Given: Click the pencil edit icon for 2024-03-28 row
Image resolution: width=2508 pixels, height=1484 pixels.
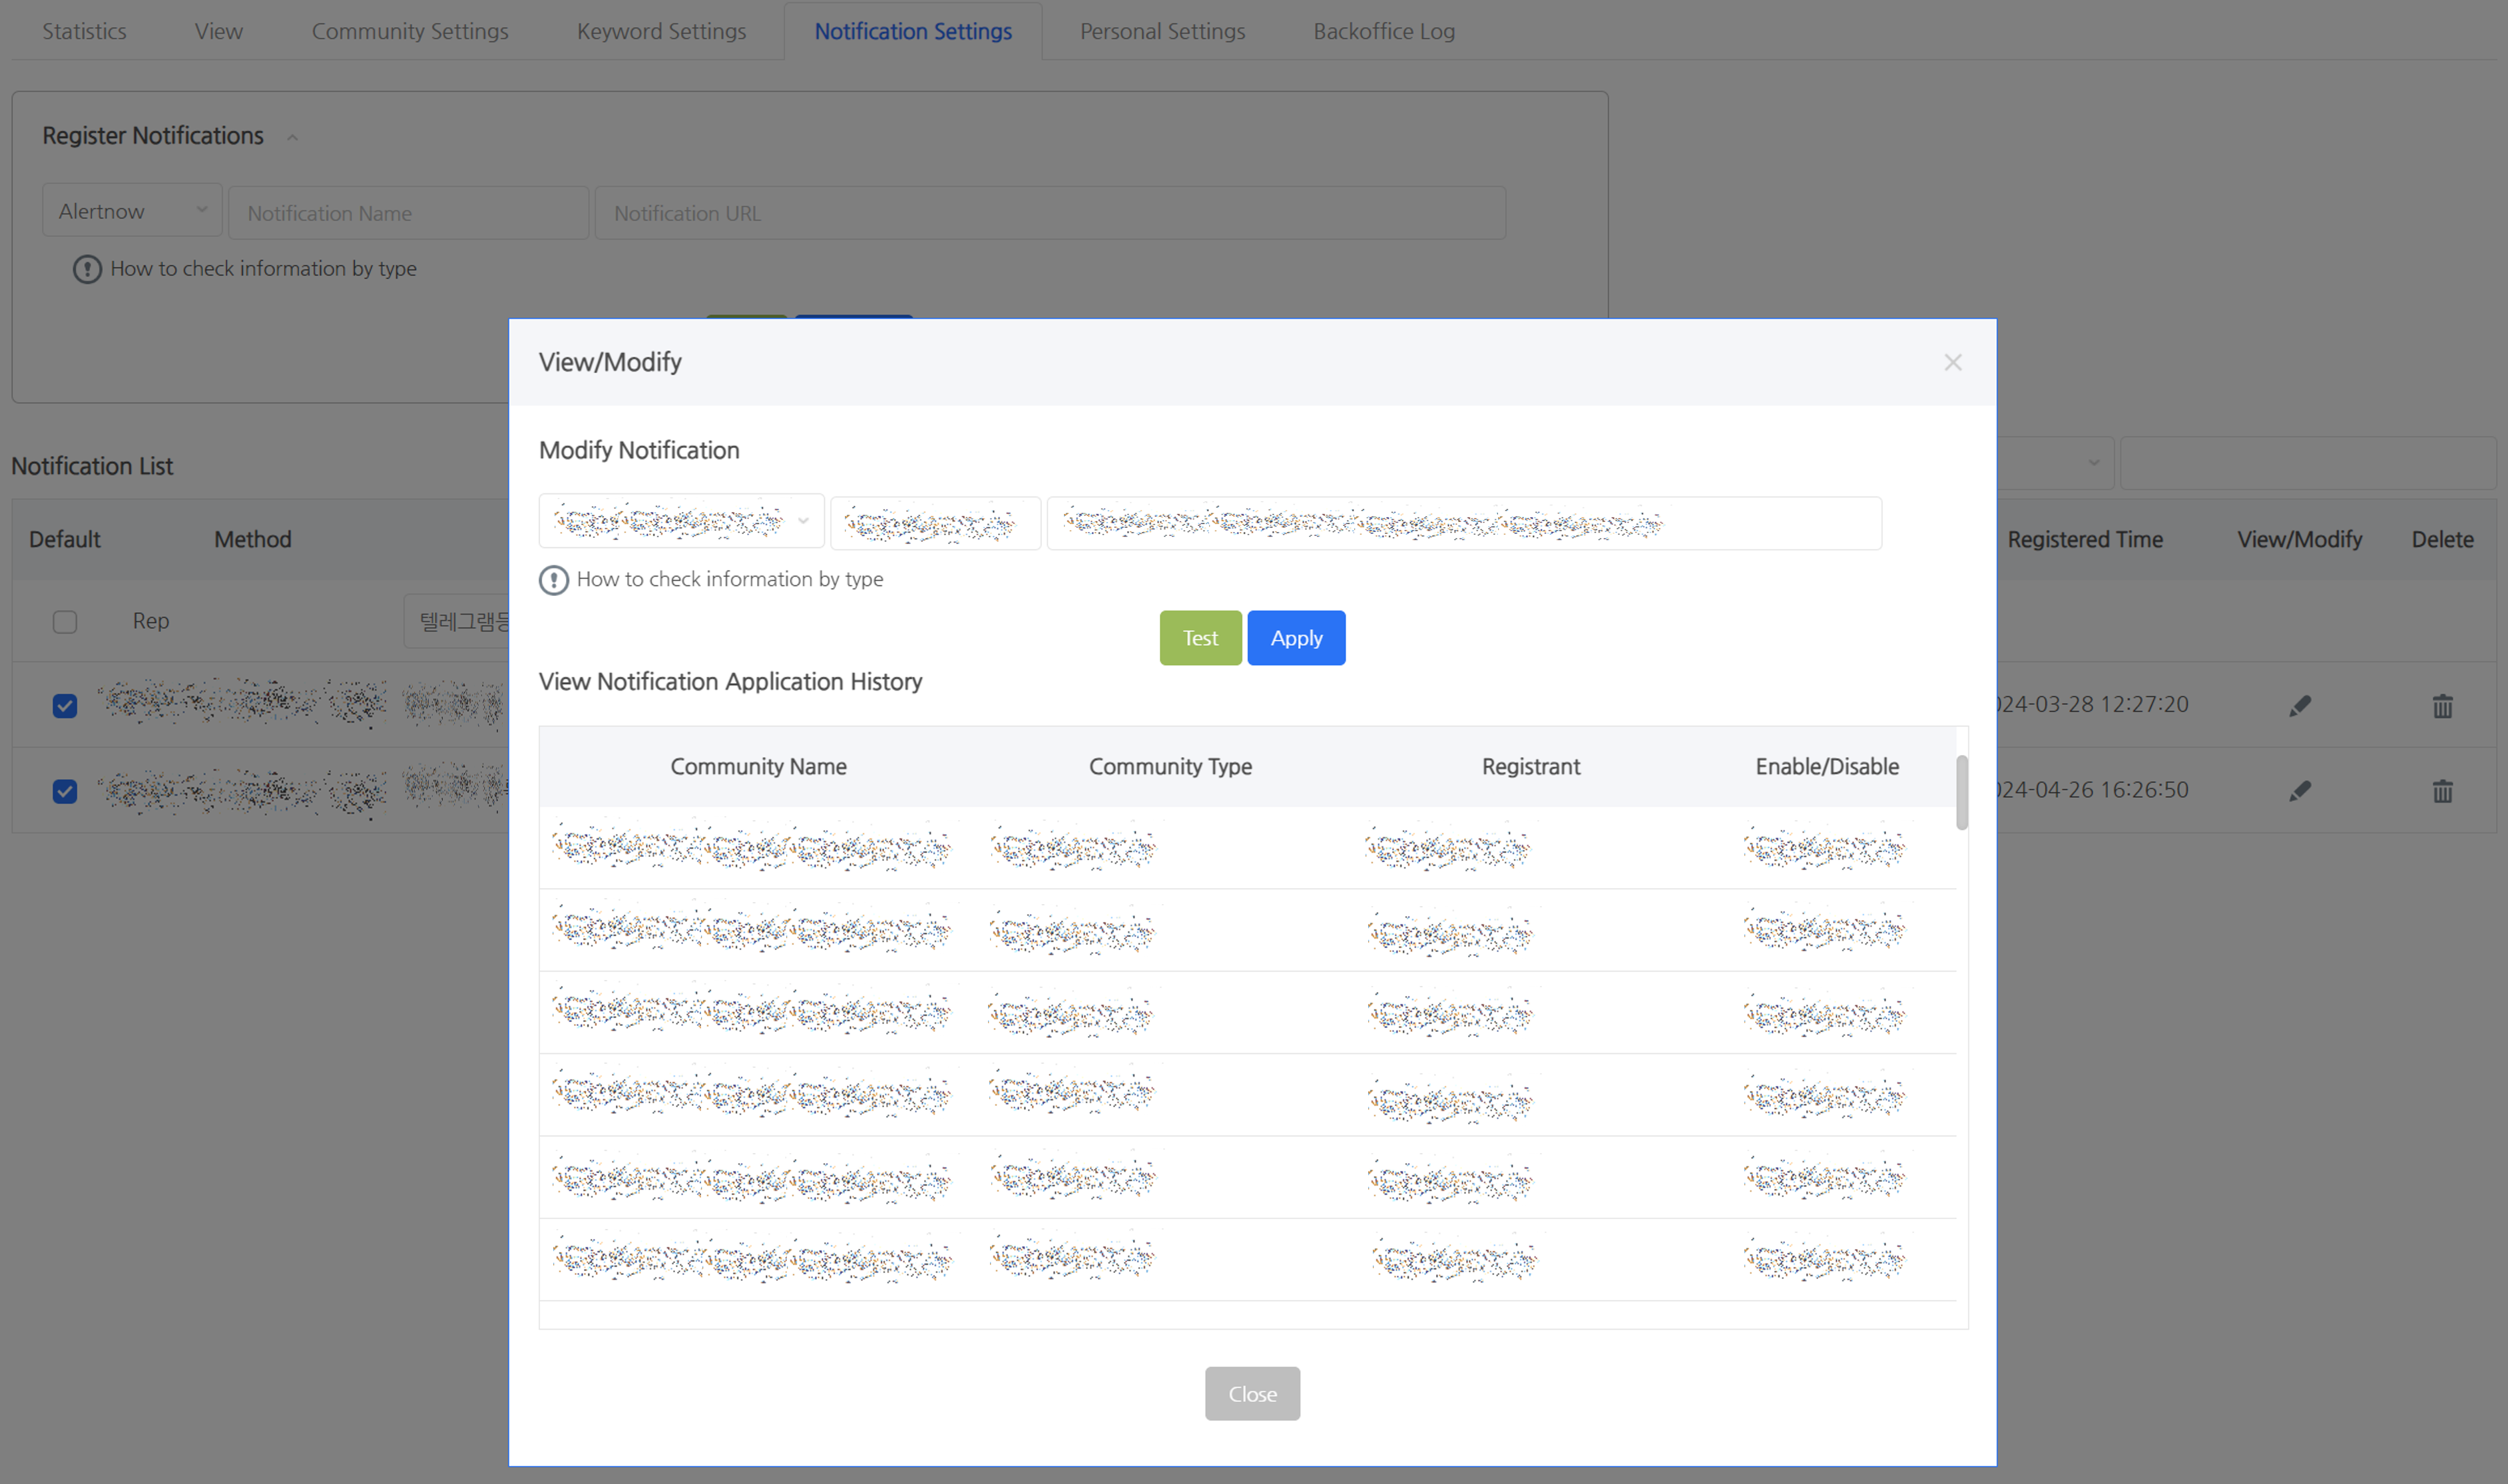Looking at the screenshot, I should click(2299, 706).
